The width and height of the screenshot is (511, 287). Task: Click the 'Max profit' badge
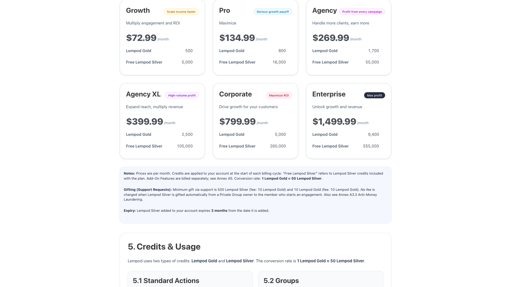tap(374, 95)
